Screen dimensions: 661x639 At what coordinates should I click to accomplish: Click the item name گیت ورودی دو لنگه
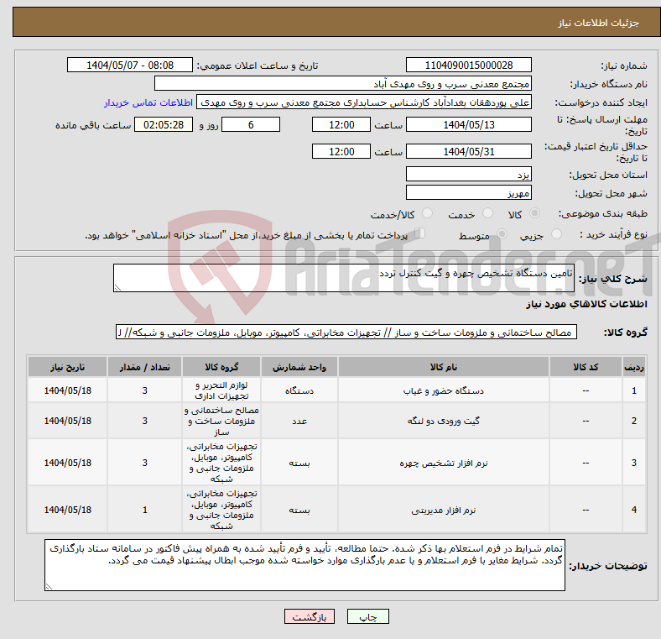444,421
